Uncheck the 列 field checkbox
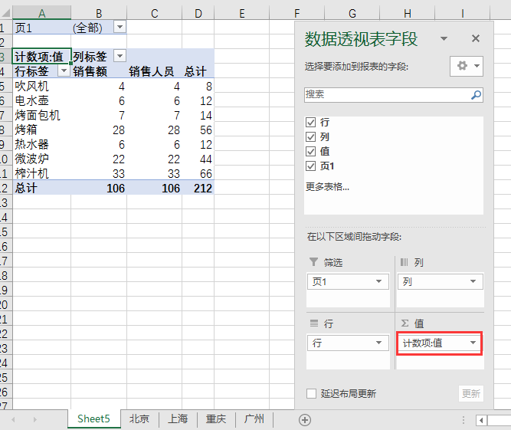Viewport: 511px width, 430px height. [x=310, y=137]
